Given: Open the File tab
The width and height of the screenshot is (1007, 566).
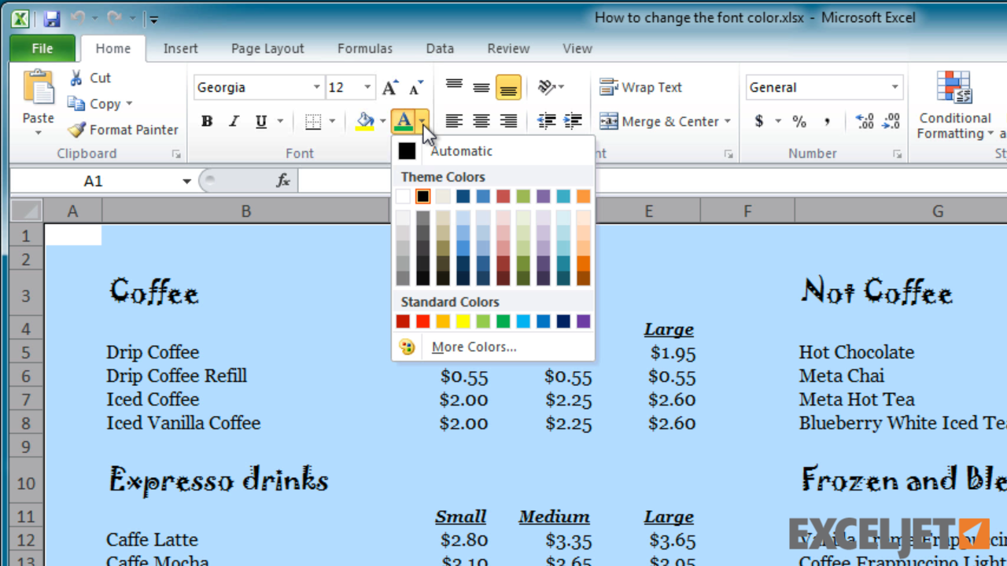Looking at the screenshot, I should (x=42, y=48).
